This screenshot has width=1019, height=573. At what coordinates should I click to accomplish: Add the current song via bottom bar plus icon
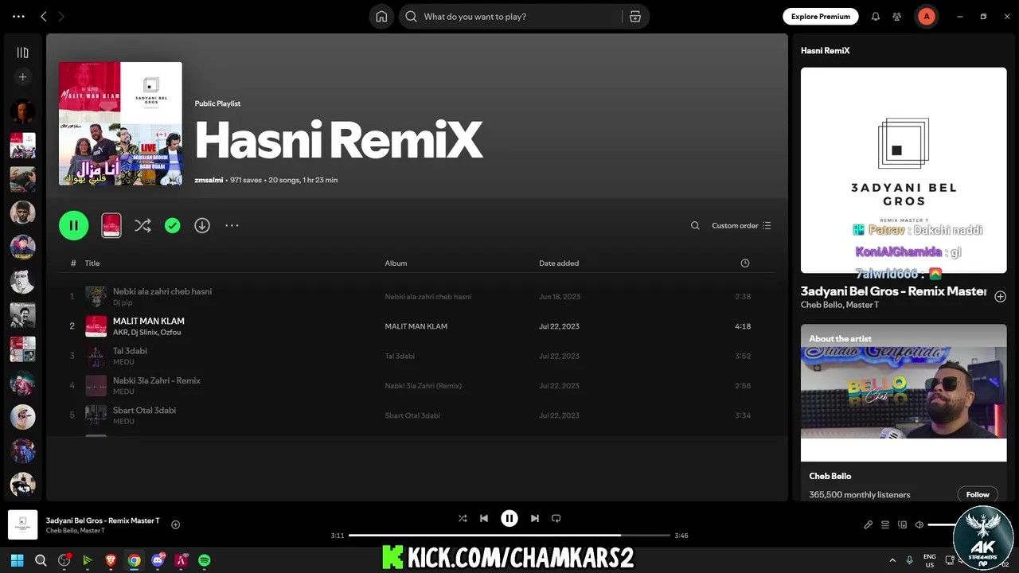point(176,524)
